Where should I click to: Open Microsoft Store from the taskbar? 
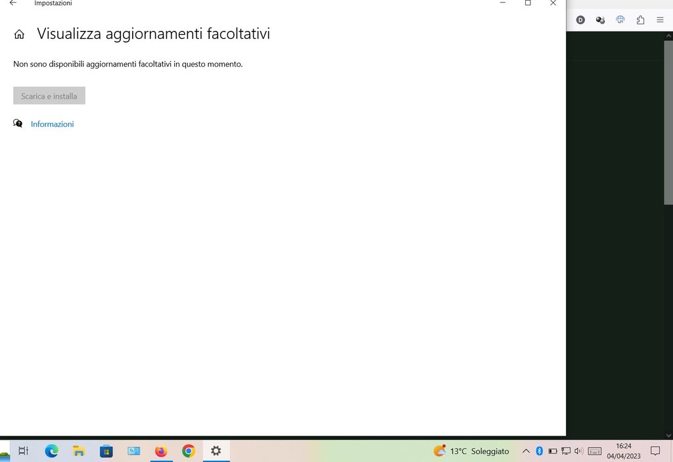click(x=106, y=451)
